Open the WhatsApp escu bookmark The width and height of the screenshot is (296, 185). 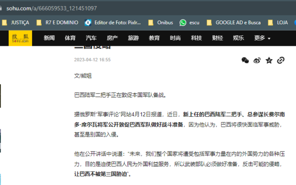(190, 22)
